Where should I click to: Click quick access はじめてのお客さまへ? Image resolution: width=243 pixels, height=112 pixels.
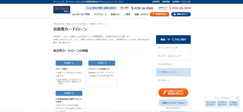(210, 104)
